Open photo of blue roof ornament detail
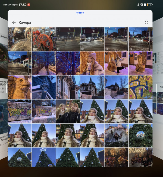The height and width of the screenshot is (177, 163). [44, 87]
